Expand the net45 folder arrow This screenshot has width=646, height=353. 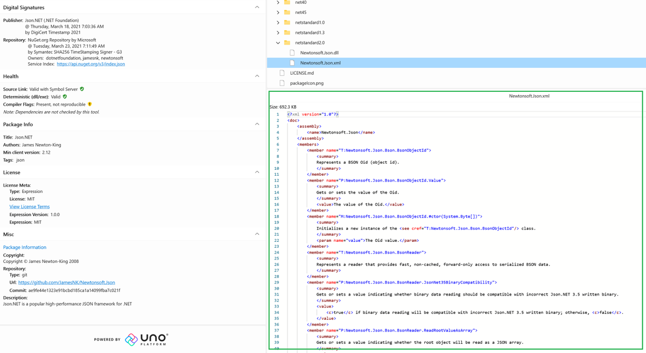[x=278, y=12]
